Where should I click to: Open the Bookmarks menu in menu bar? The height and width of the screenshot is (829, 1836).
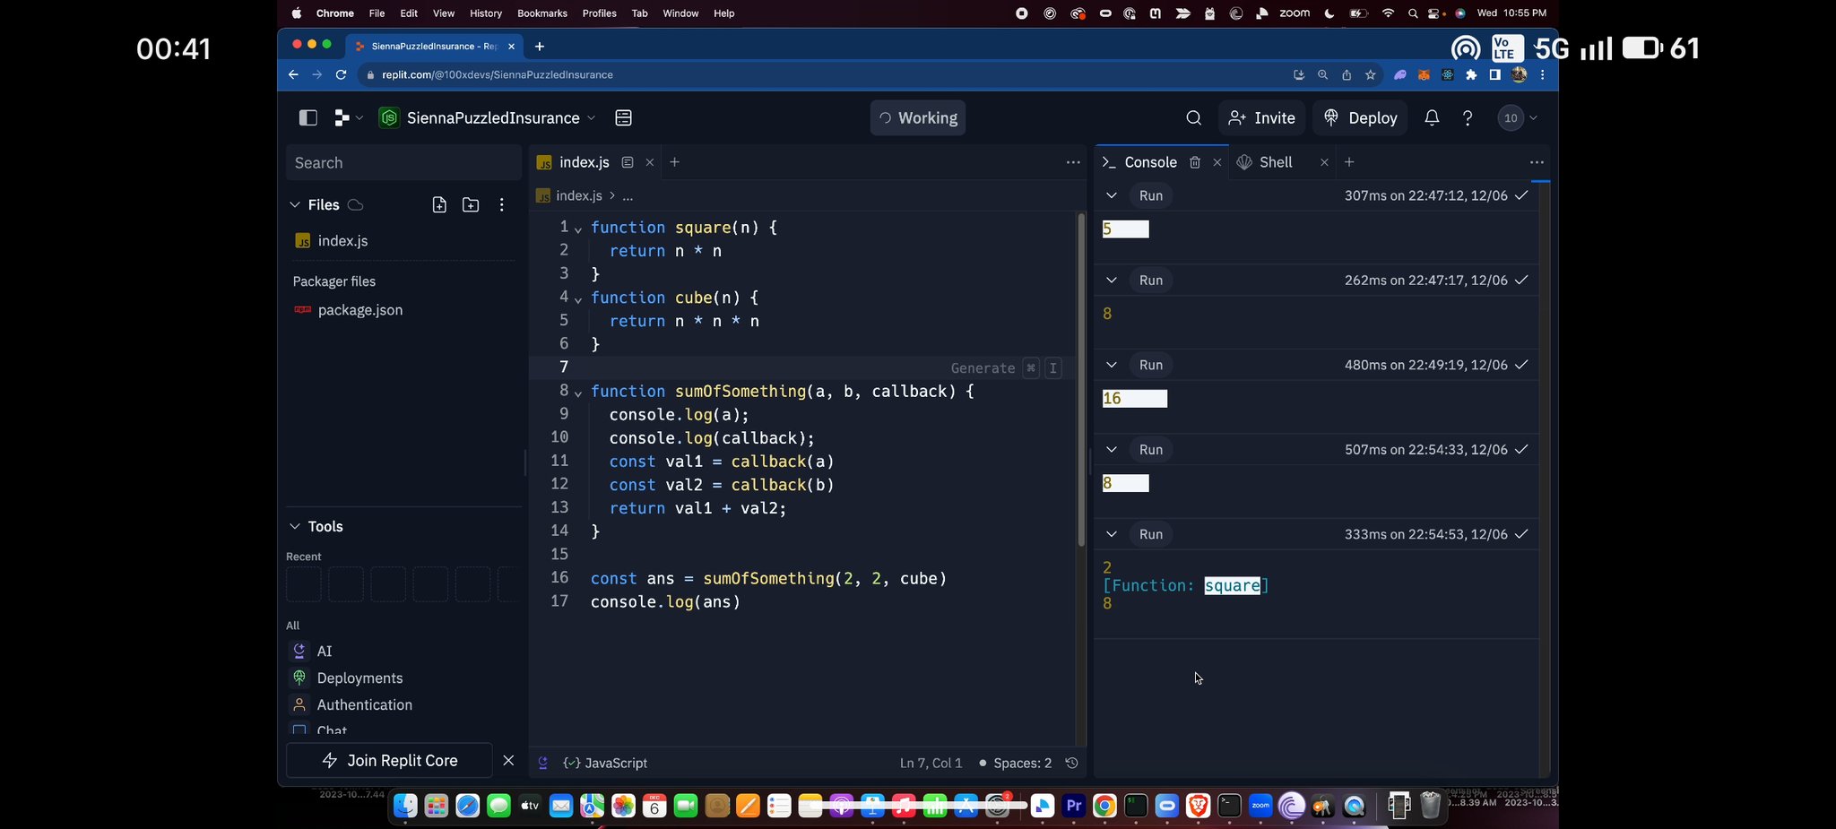coord(541,13)
